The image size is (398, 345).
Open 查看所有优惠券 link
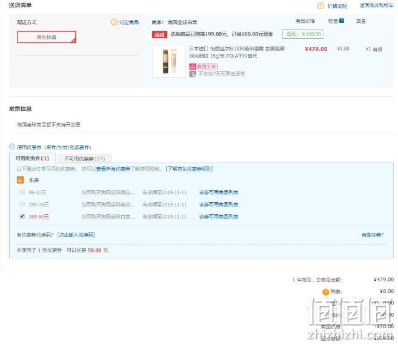(113, 169)
